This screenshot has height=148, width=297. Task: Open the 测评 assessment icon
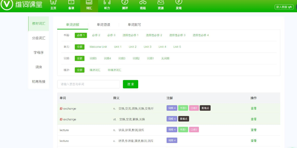coord(125,2)
